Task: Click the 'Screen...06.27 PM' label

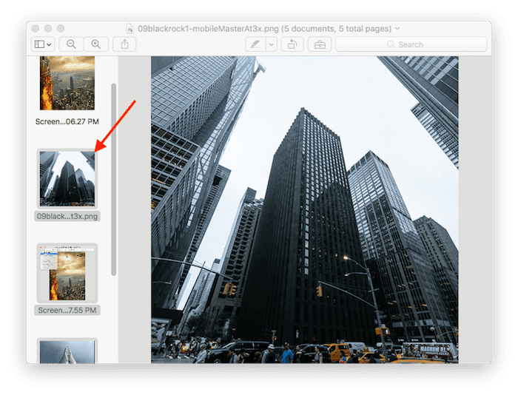Action: 67,121
